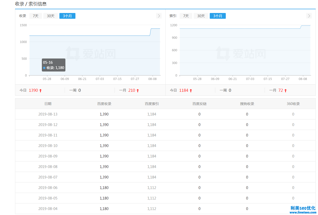Click the 百度收录 column header

[104, 104]
